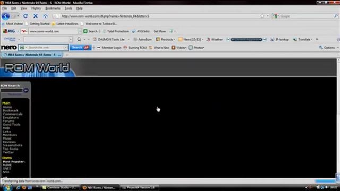The height and width of the screenshot is (191, 340).
Task: Open Top Roms sidebar link
Action: [x=11, y=149]
